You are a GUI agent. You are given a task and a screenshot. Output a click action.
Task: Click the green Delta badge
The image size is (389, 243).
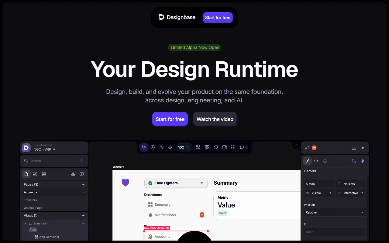coord(223,213)
